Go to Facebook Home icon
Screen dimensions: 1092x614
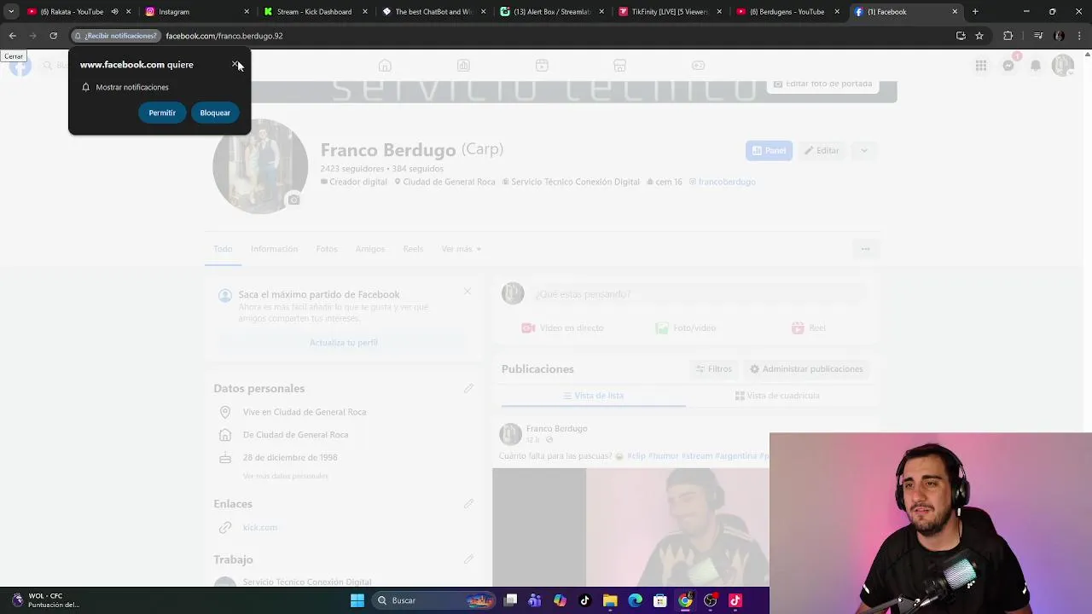click(x=385, y=66)
